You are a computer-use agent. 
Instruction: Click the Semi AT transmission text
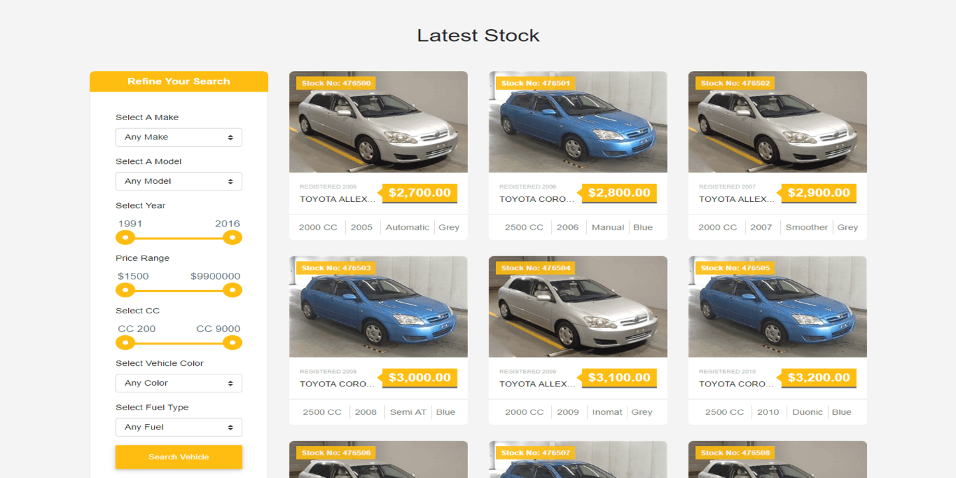tap(408, 412)
